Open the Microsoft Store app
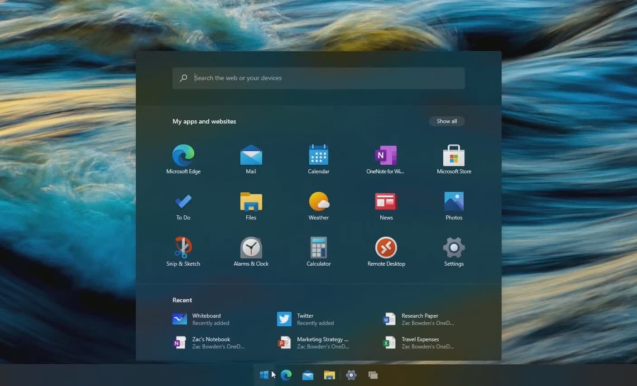The width and height of the screenshot is (637, 386). [x=454, y=159]
